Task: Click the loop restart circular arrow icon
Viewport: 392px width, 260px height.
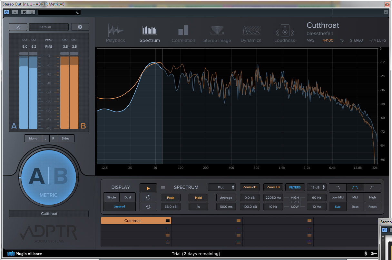Action: pyautogui.click(x=148, y=197)
